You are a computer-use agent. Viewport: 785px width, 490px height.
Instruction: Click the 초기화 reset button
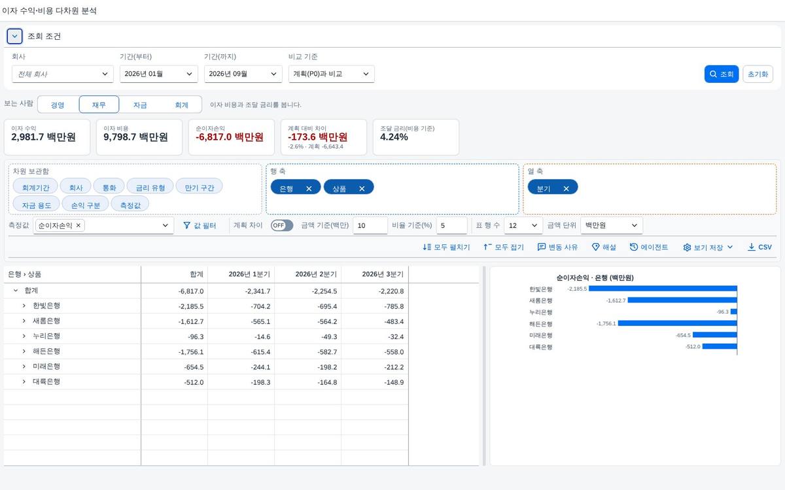pos(758,74)
